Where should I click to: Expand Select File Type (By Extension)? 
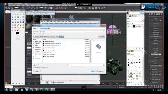(x=34, y=68)
